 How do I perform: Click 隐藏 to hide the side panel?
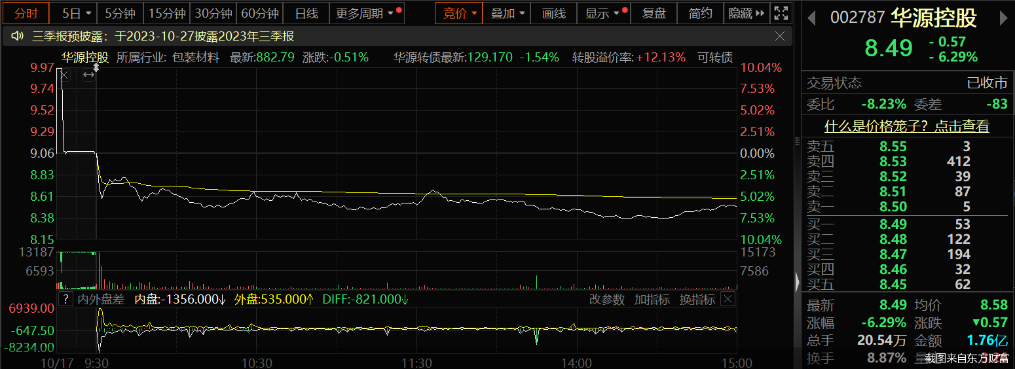tap(747, 13)
